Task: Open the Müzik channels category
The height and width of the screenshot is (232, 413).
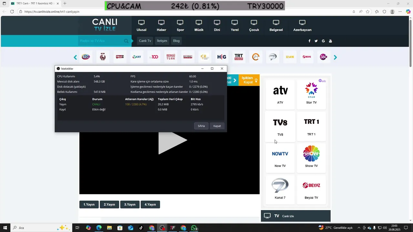Action: pos(199,26)
